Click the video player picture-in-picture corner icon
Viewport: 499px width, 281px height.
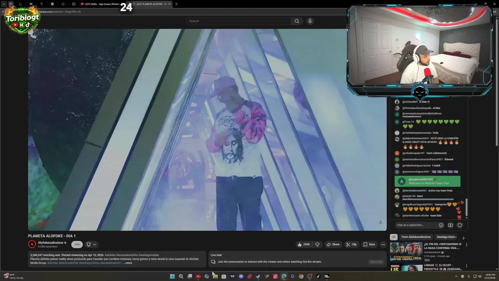380,222
